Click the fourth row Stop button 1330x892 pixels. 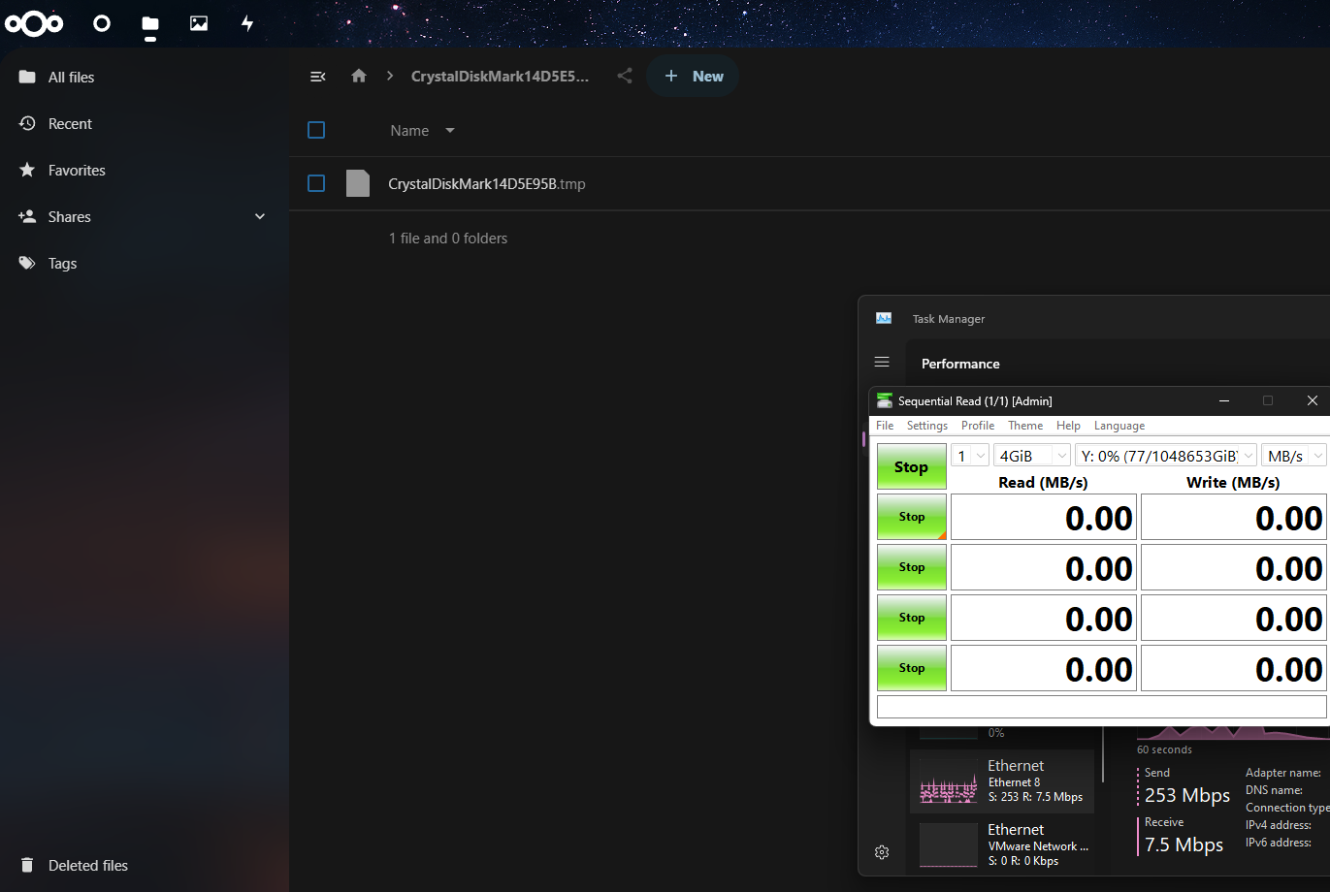(912, 668)
